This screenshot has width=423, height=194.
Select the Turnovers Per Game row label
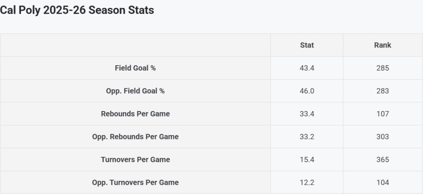(135, 160)
